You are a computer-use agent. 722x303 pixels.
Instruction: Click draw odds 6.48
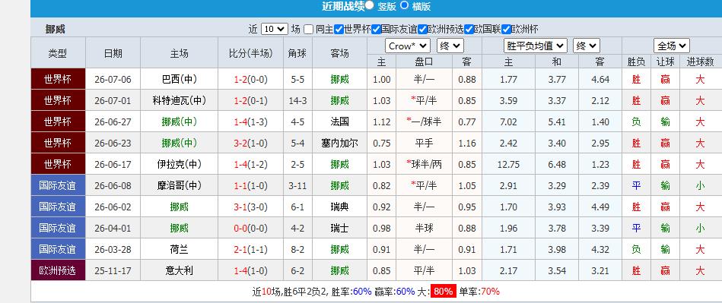[x=557, y=164]
